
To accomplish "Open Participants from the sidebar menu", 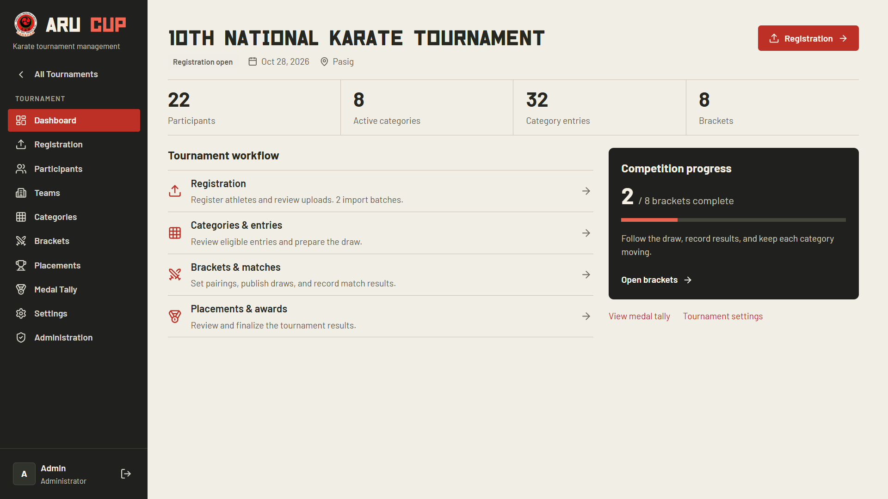I will 74,169.
